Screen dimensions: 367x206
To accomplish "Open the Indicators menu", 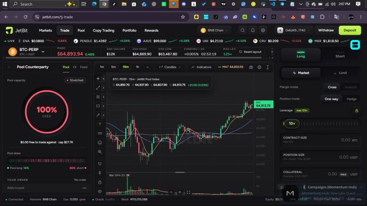I will [201, 67].
